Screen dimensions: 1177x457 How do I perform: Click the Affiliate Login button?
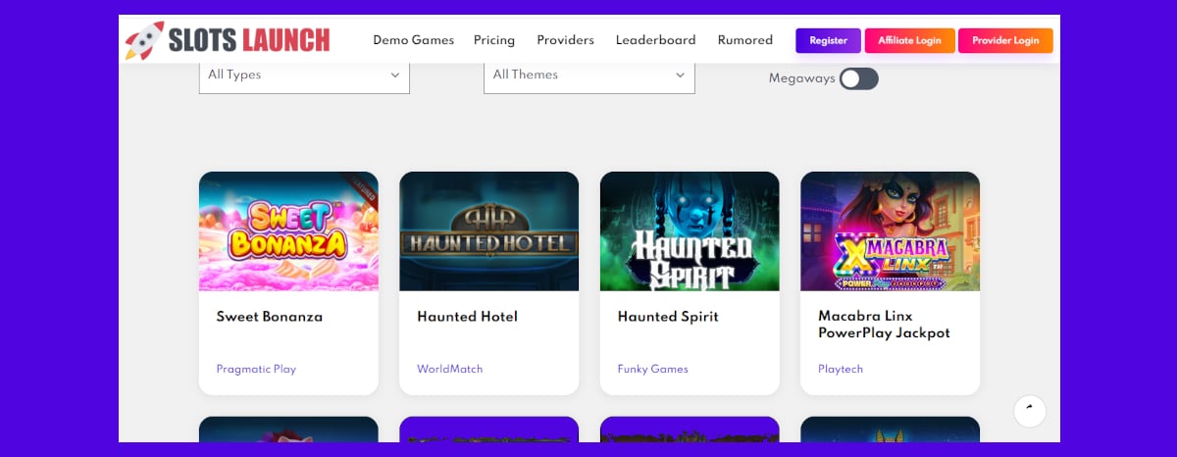909,40
